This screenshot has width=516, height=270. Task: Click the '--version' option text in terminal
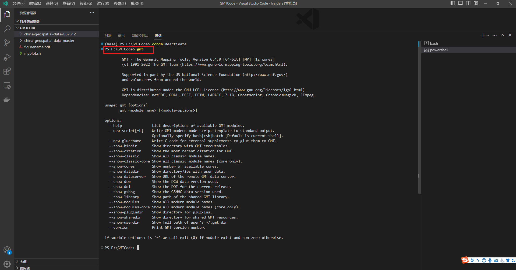(x=119, y=228)
